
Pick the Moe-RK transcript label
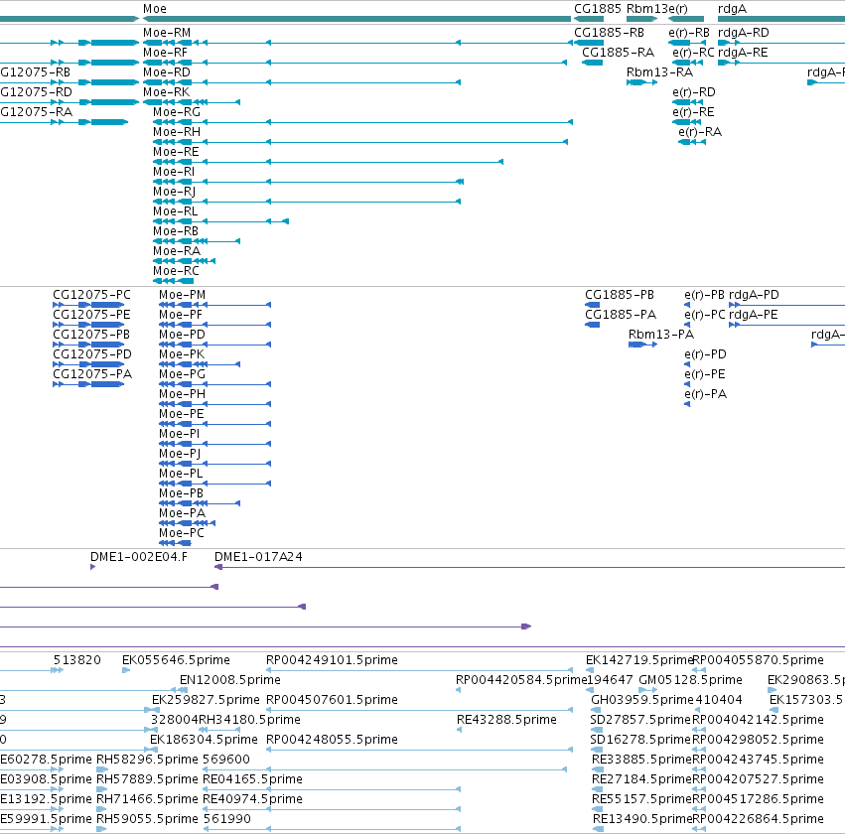click(x=167, y=92)
